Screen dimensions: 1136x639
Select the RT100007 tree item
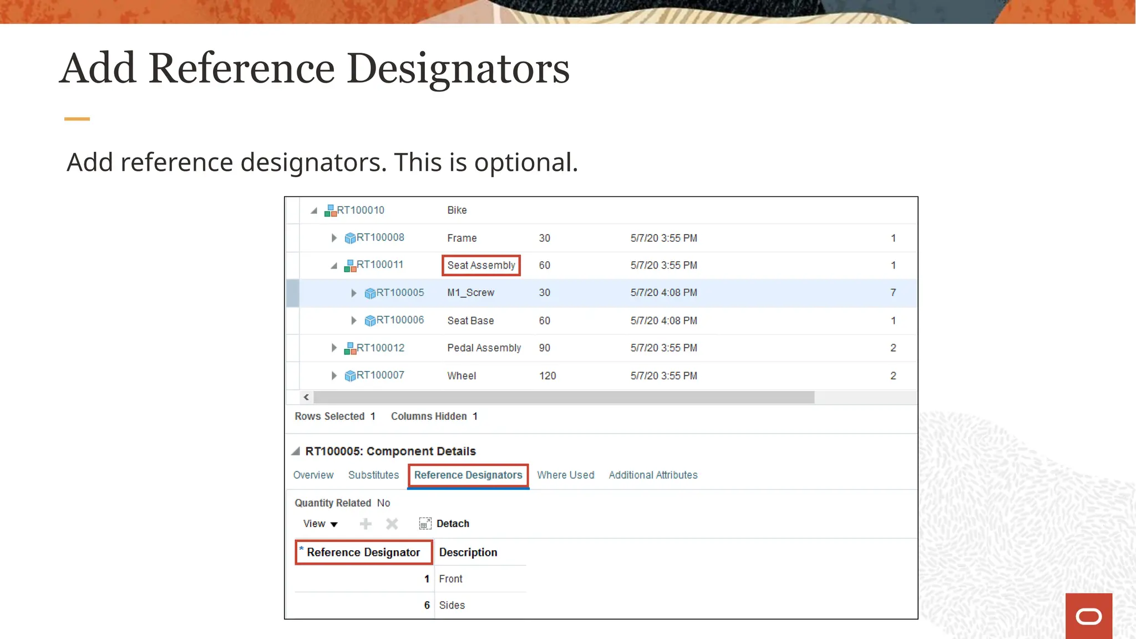[x=381, y=375]
